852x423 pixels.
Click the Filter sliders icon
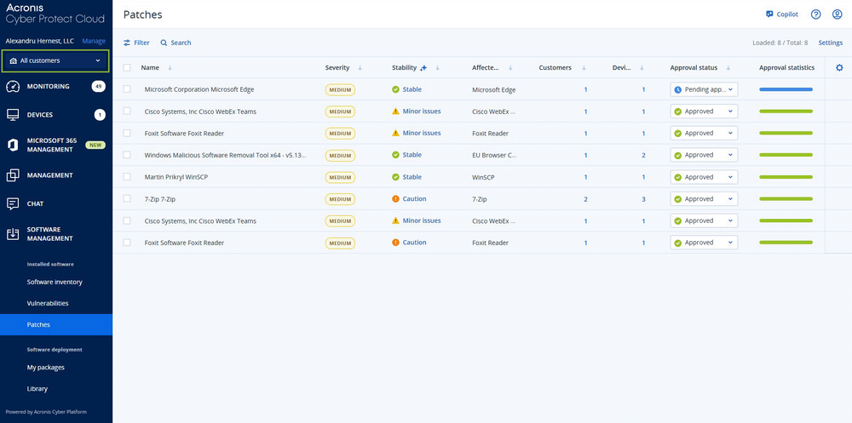[127, 43]
